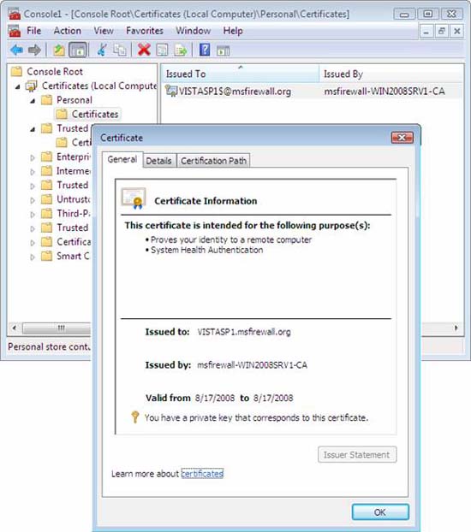
Task: Collapse the expanded Trusted Root folder node
Action: point(33,129)
